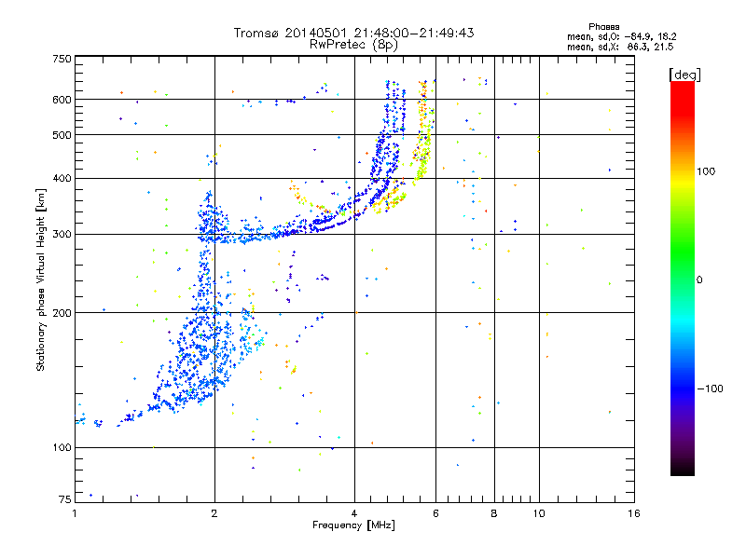The image size is (746, 559).
Task: Click the x-axis '1' tick label
Action: point(75,513)
